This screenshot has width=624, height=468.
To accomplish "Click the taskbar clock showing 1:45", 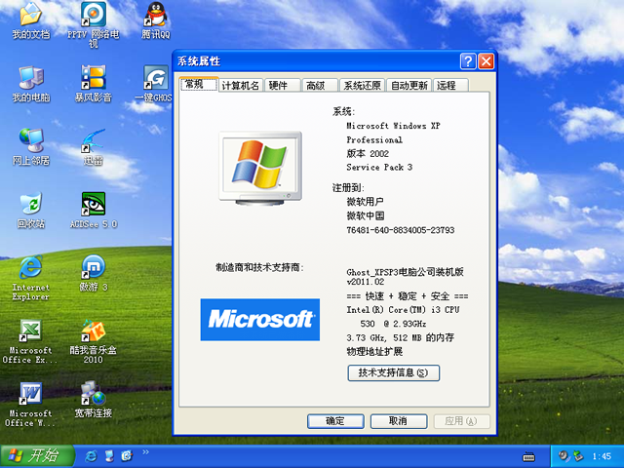I will click(602, 456).
